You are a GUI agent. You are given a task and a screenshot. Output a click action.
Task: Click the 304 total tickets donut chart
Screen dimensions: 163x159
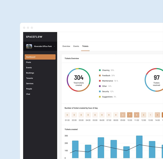tap(79, 80)
